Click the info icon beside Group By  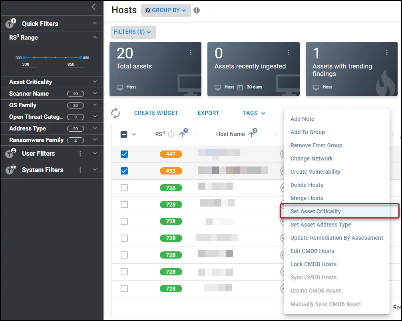pyautogui.click(x=197, y=10)
